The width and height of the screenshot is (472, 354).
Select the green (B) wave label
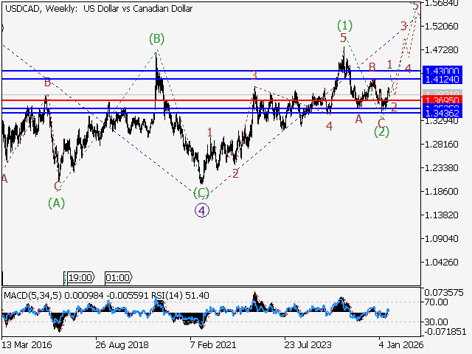[x=156, y=38]
